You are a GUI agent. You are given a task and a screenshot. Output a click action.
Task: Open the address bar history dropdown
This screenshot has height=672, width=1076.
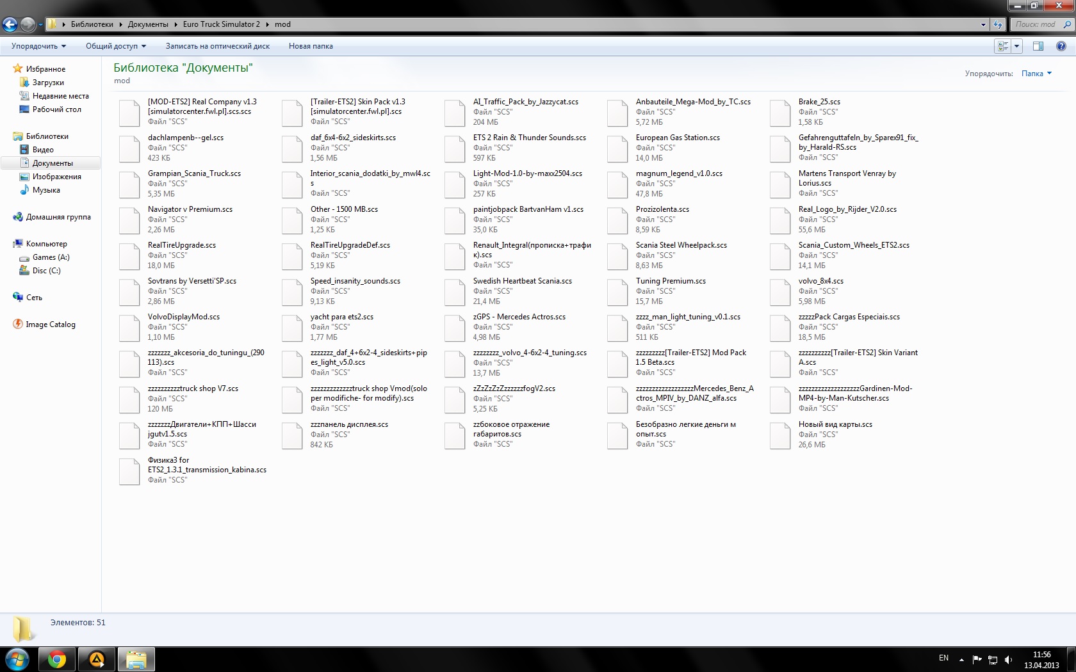983,24
